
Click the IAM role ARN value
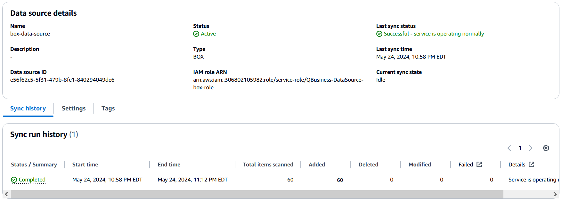coord(278,84)
